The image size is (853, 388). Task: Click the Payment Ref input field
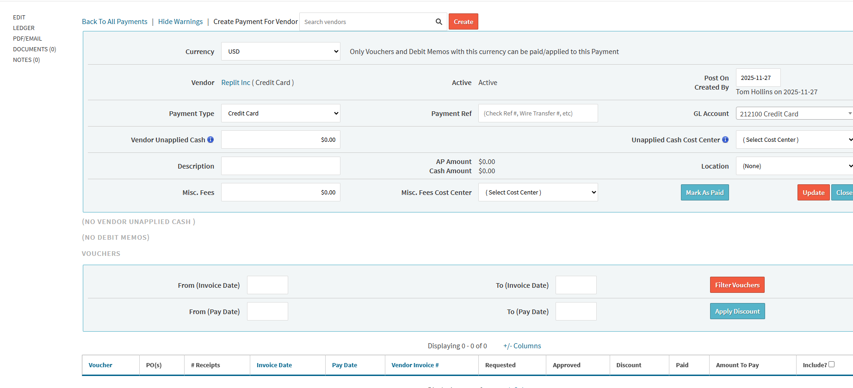538,113
